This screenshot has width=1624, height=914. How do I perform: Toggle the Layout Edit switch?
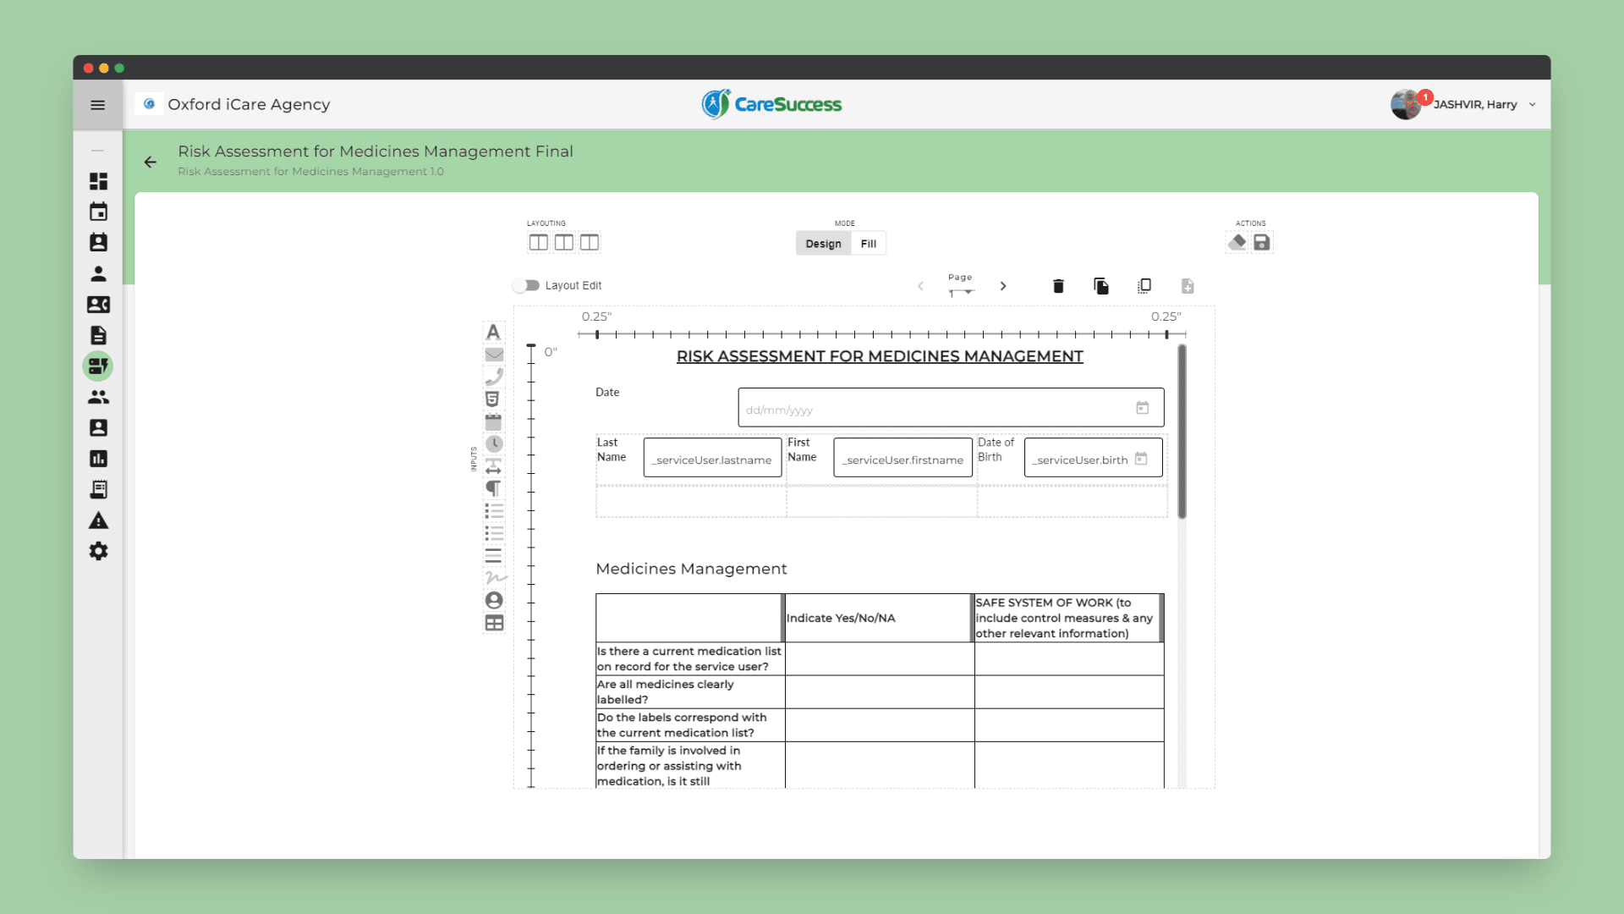[x=527, y=285]
